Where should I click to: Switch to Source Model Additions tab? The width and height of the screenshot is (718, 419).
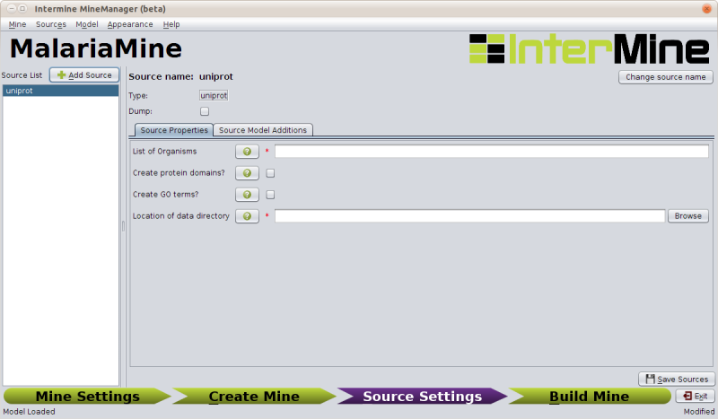pyautogui.click(x=263, y=130)
